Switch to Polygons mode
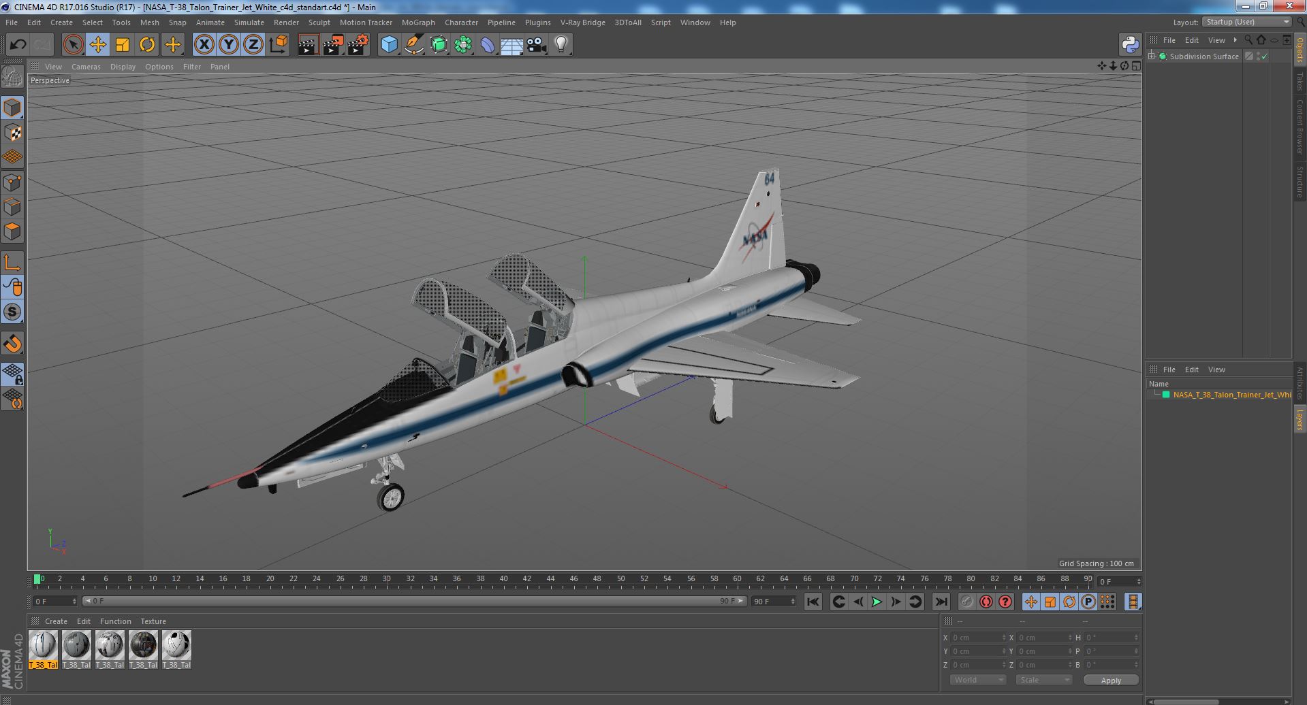The image size is (1307, 705). click(12, 231)
